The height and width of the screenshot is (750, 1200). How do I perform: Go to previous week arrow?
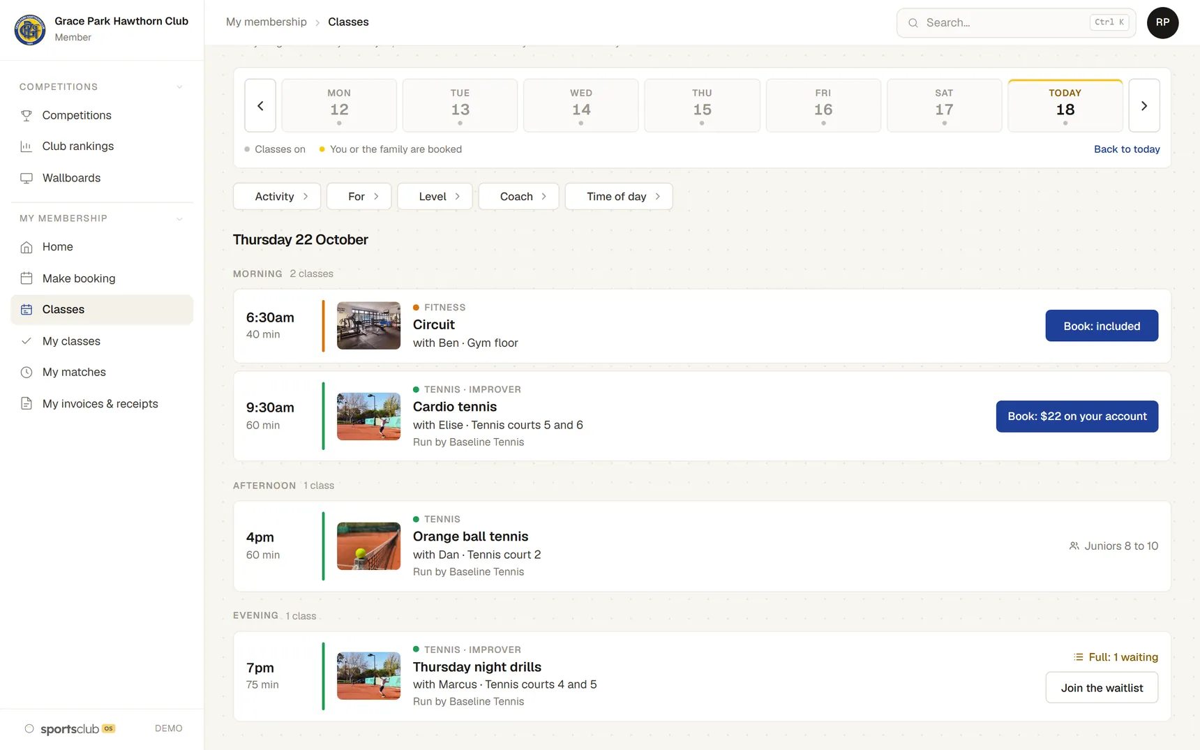260,106
